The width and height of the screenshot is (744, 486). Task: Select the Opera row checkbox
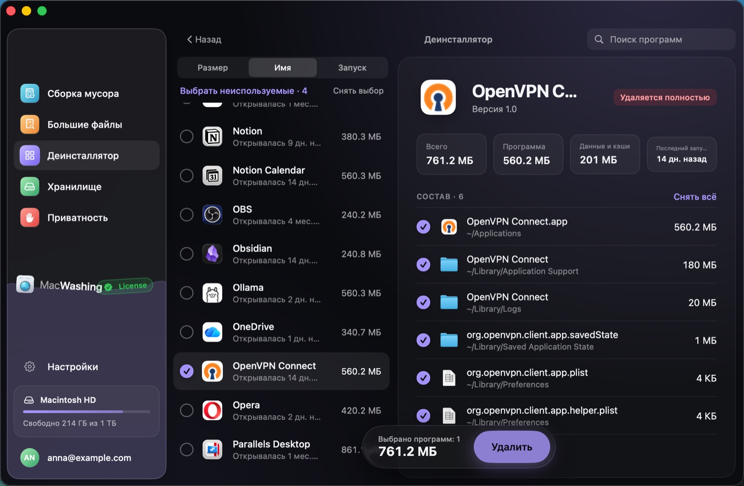click(x=186, y=410)
